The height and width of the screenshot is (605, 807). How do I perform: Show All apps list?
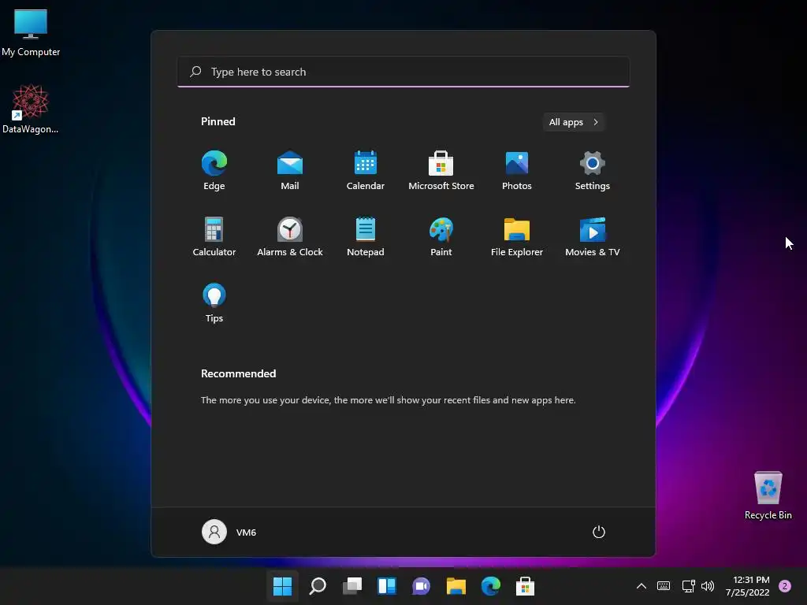[574, 122]
